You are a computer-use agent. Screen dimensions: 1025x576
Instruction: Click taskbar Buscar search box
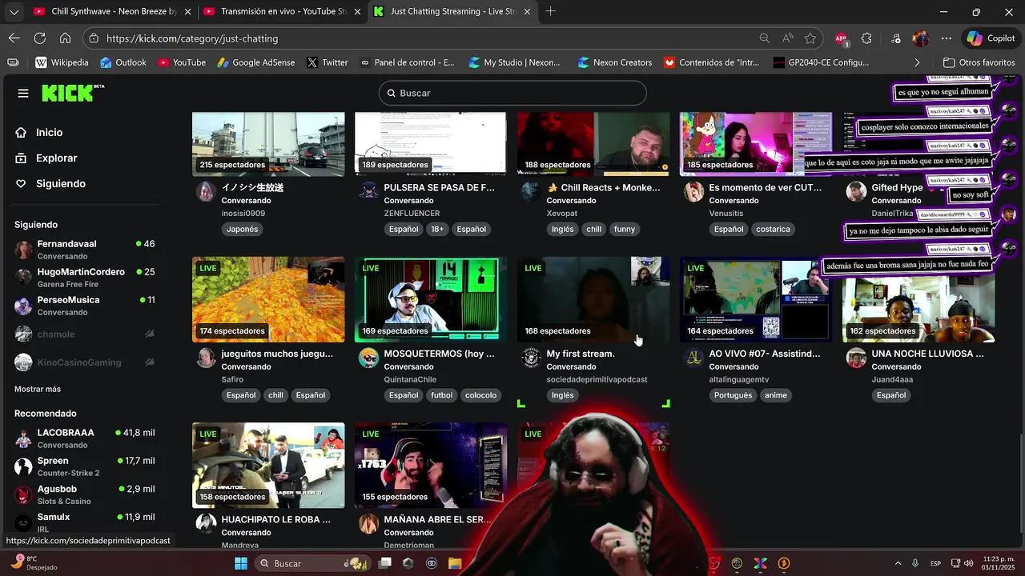[x=312, y=563]
